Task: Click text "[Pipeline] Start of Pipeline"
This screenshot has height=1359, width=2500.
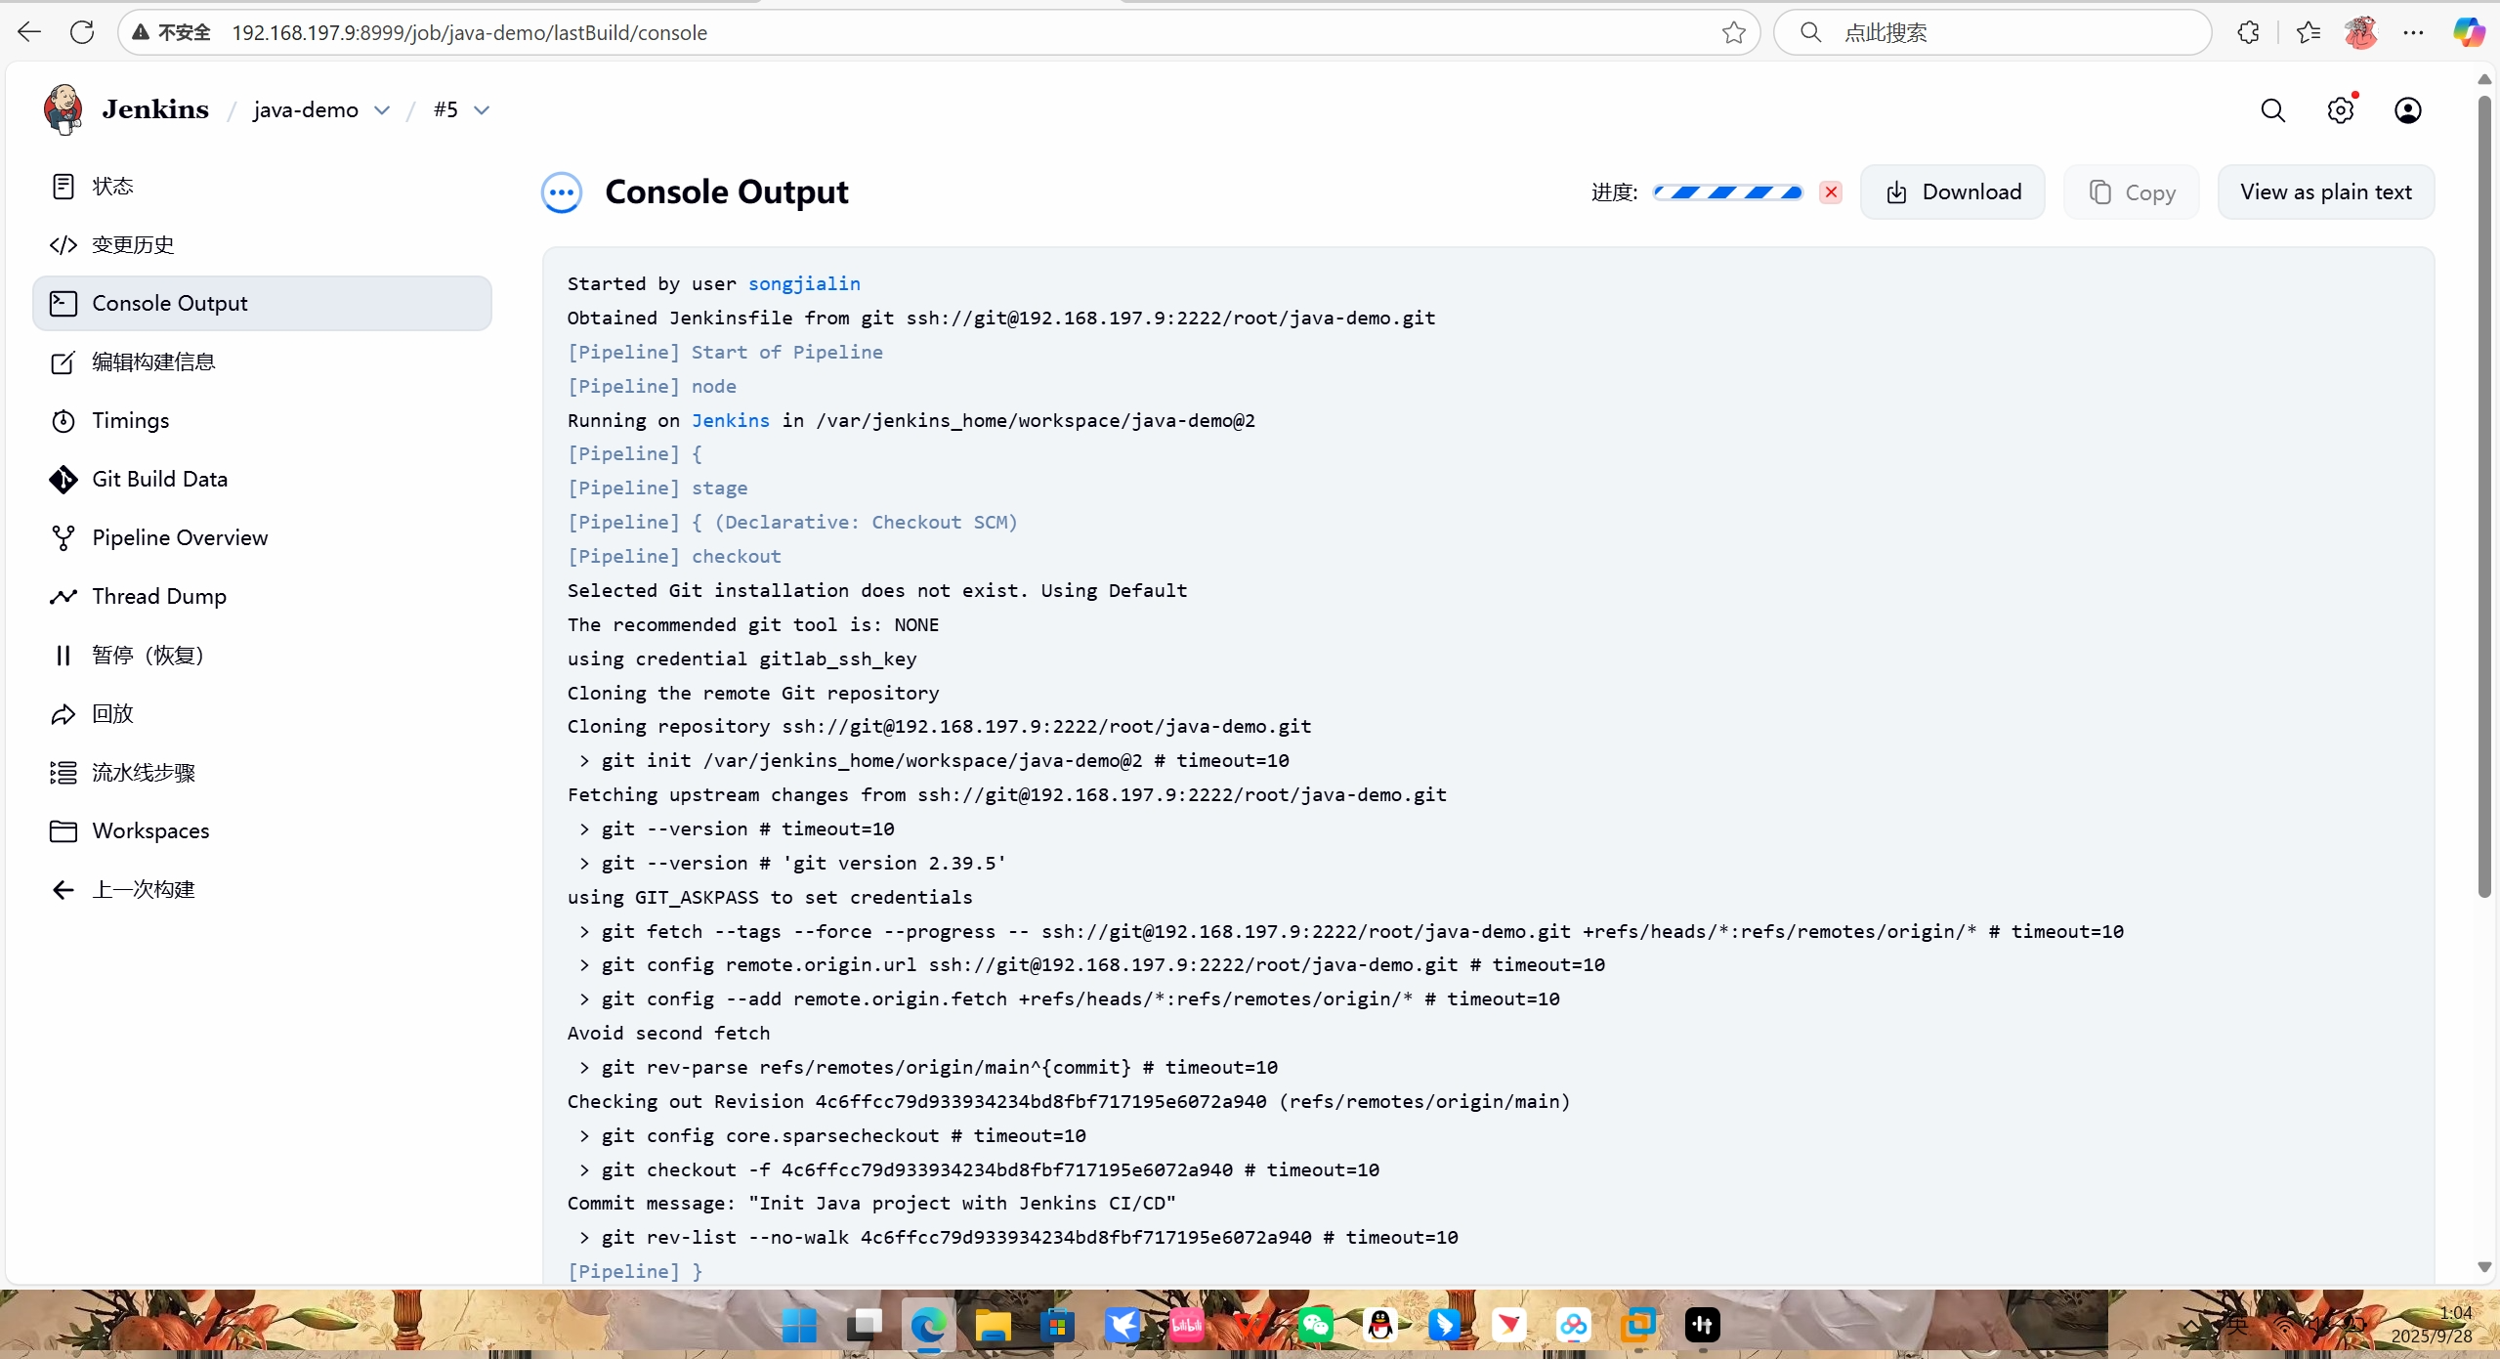Action: (x=725, y=352)
